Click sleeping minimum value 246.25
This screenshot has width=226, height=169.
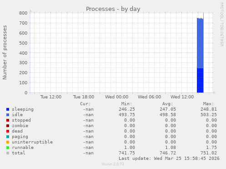pos(127,109)
